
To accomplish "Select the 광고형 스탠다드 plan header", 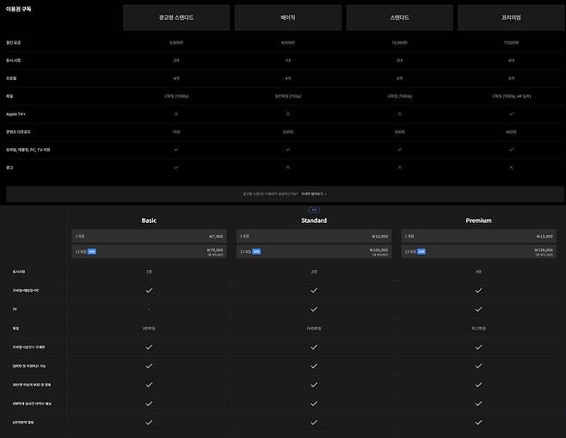I will (x=176, y=17).
